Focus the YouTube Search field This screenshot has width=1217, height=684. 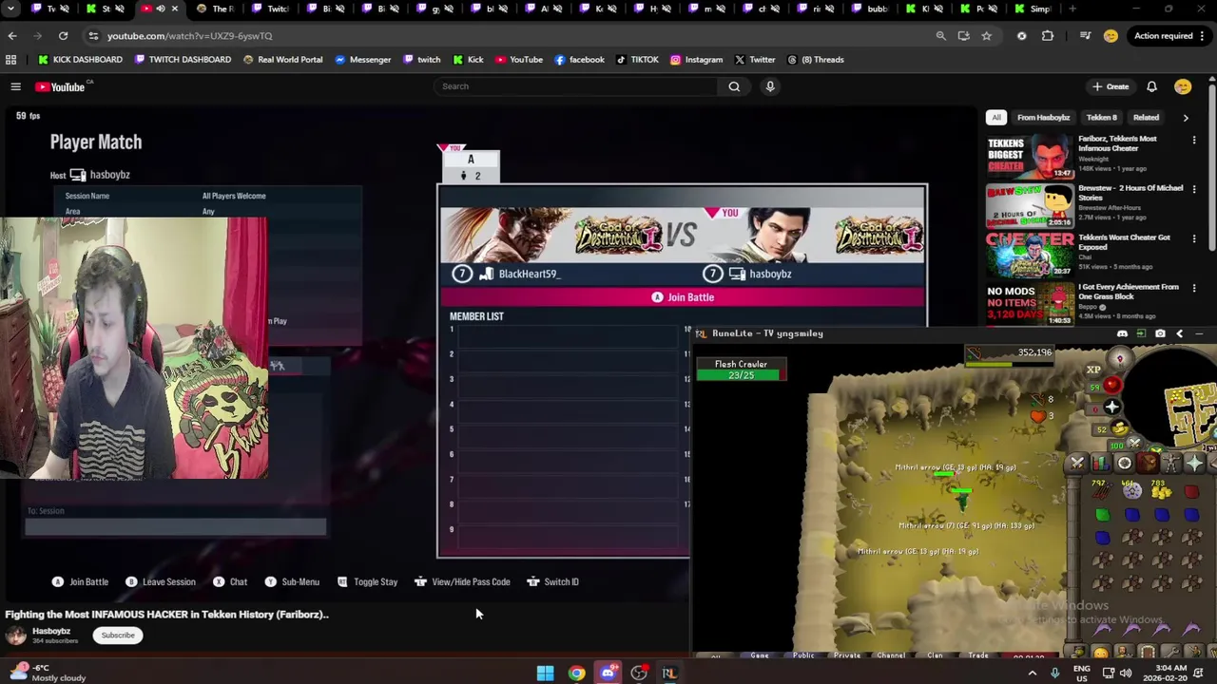pyautogui.click(x=576, y=86)
